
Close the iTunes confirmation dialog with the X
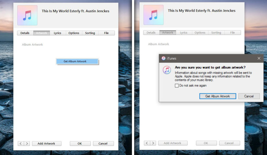click(259, 58)
